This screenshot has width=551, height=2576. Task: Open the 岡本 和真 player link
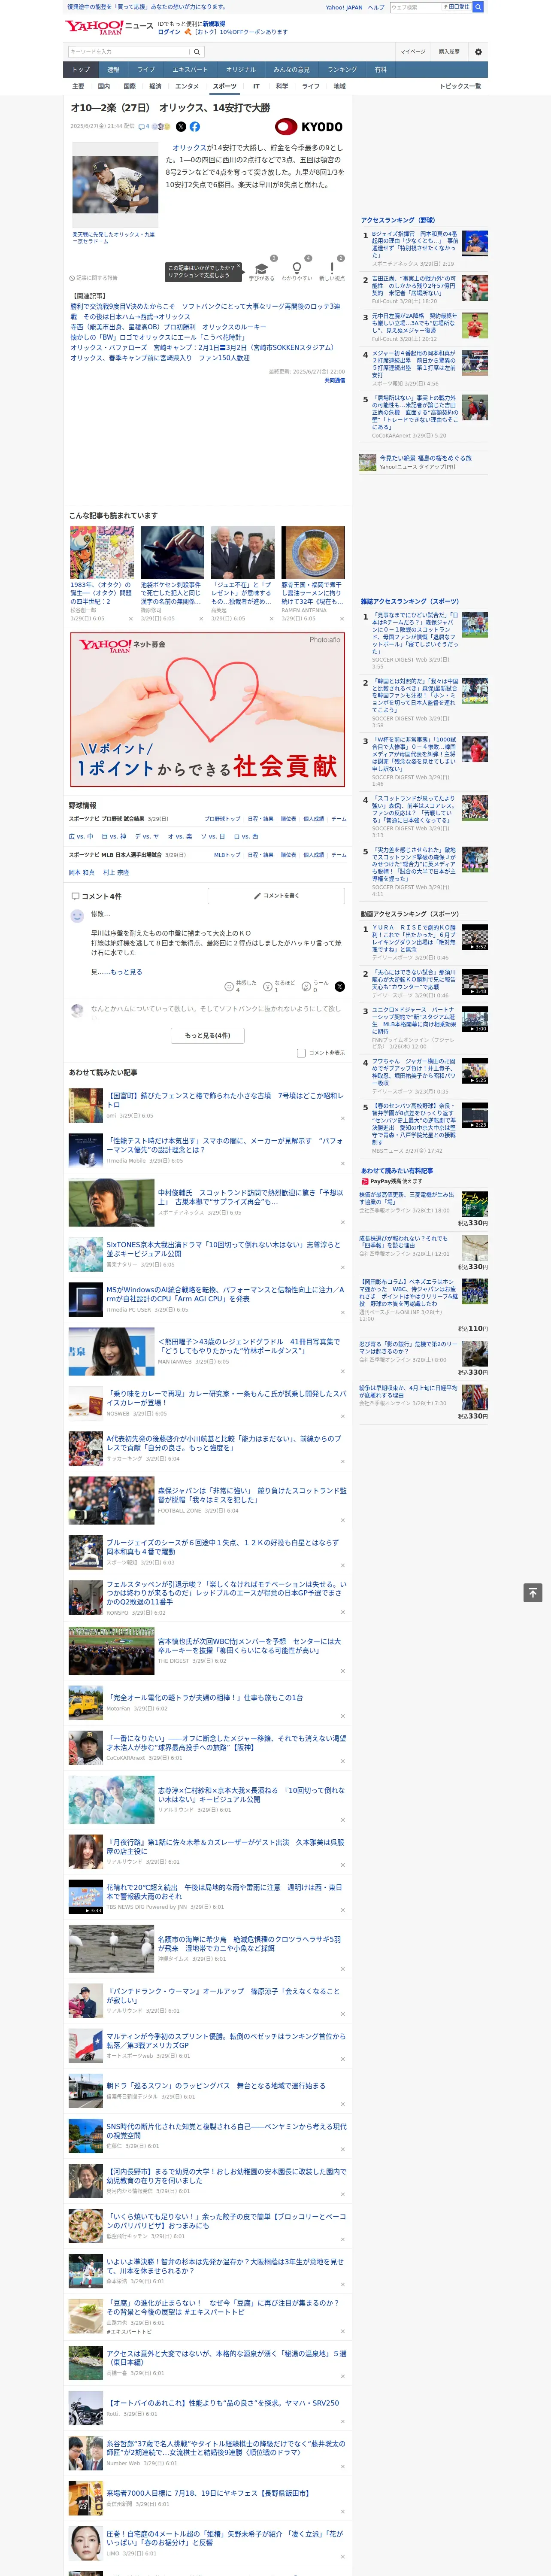[82, 873]
